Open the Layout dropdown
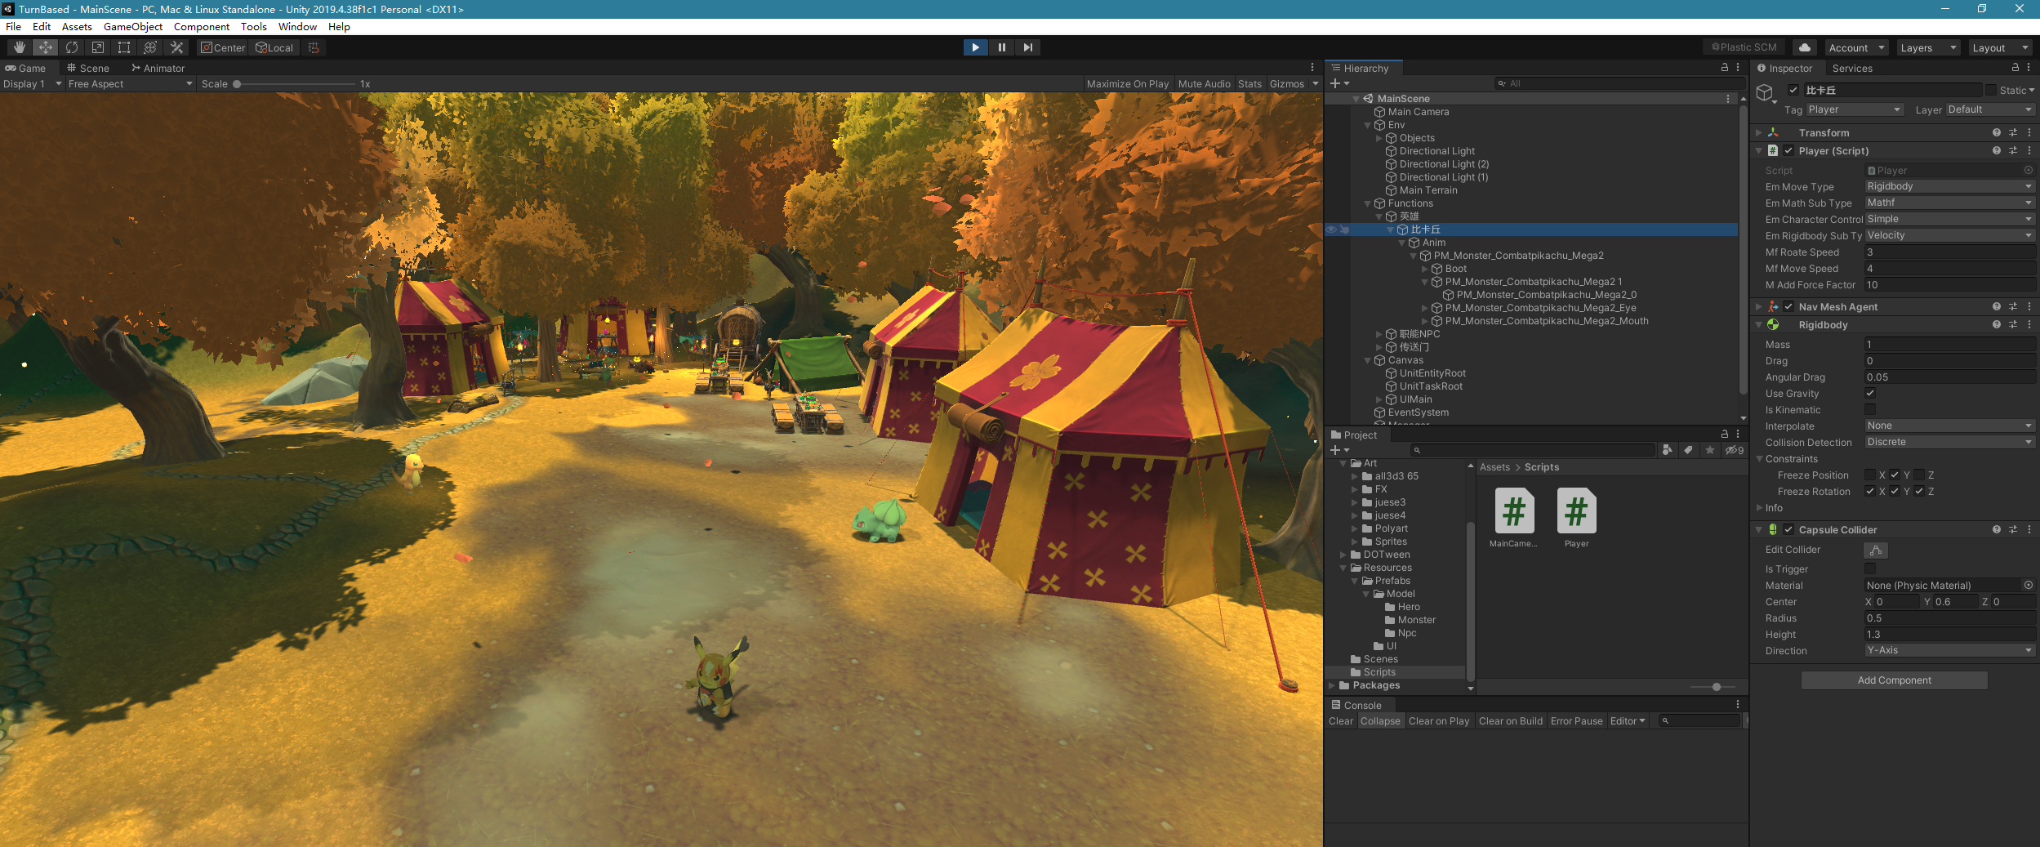The image size is (2040, 847). coord(1999,47)
